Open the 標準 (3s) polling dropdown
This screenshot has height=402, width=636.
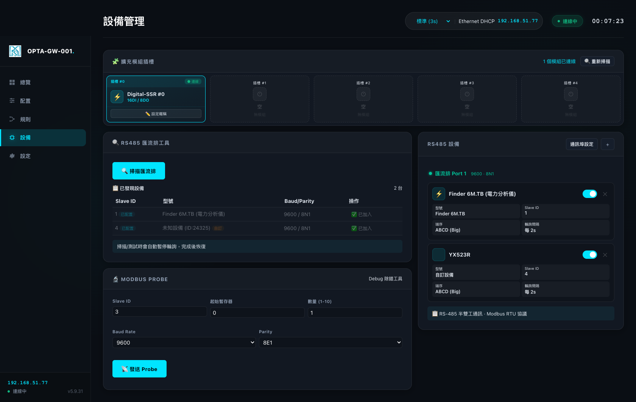pos(433,21)
